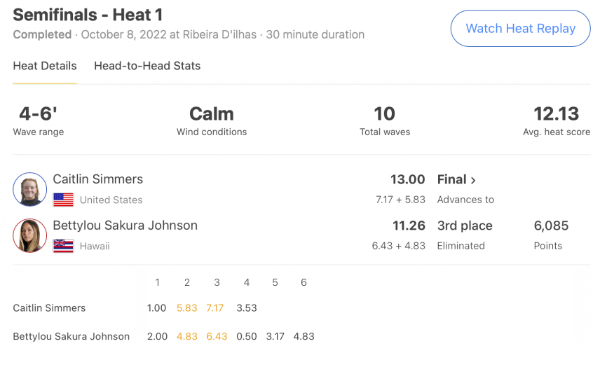Select Caitlin Simmers' 5.83 wave score
The image size is (600, 381).
point(186,308)
